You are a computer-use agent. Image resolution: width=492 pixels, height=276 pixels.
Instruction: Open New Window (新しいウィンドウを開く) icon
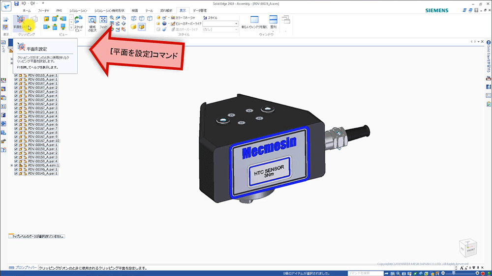pos(254,21)
